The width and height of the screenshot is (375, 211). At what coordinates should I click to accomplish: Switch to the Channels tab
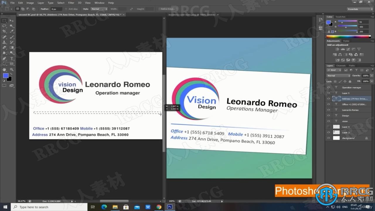point(341,66)
